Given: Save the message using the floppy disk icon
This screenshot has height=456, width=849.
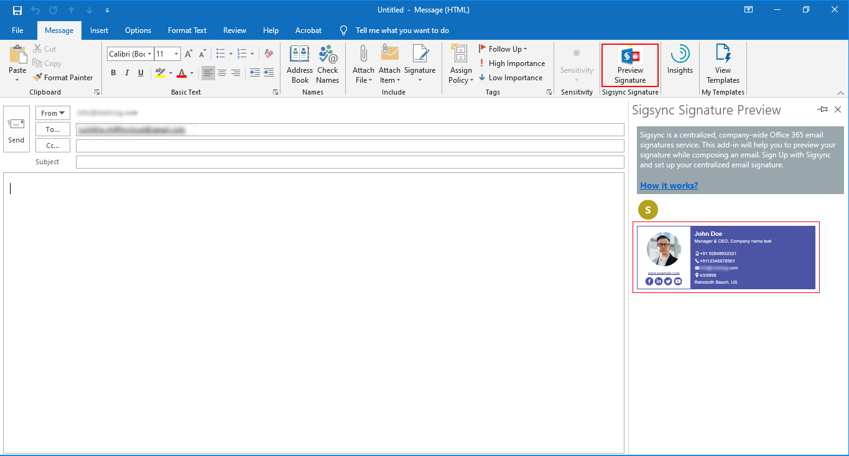Looking at the screenshot, I should [x=17, y=10].
